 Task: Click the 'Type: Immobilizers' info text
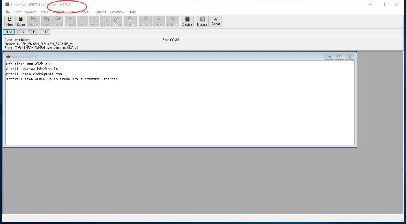point(17,40)
